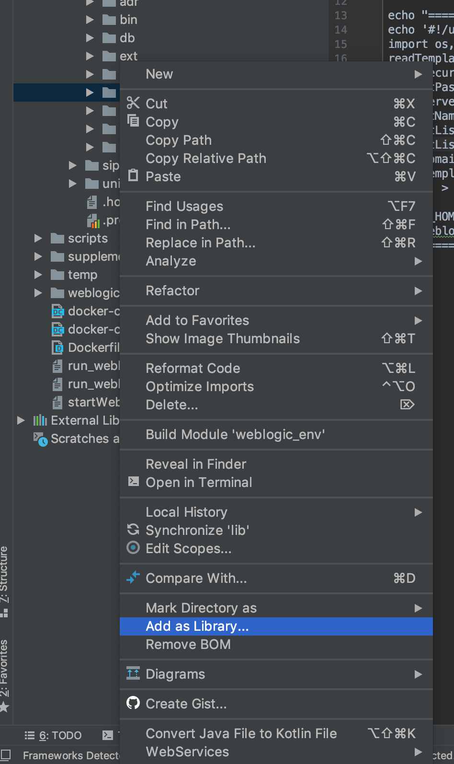Click the Edit Scopes circle icon
Screen dimensions: 454x764
[x=133, y=548]
